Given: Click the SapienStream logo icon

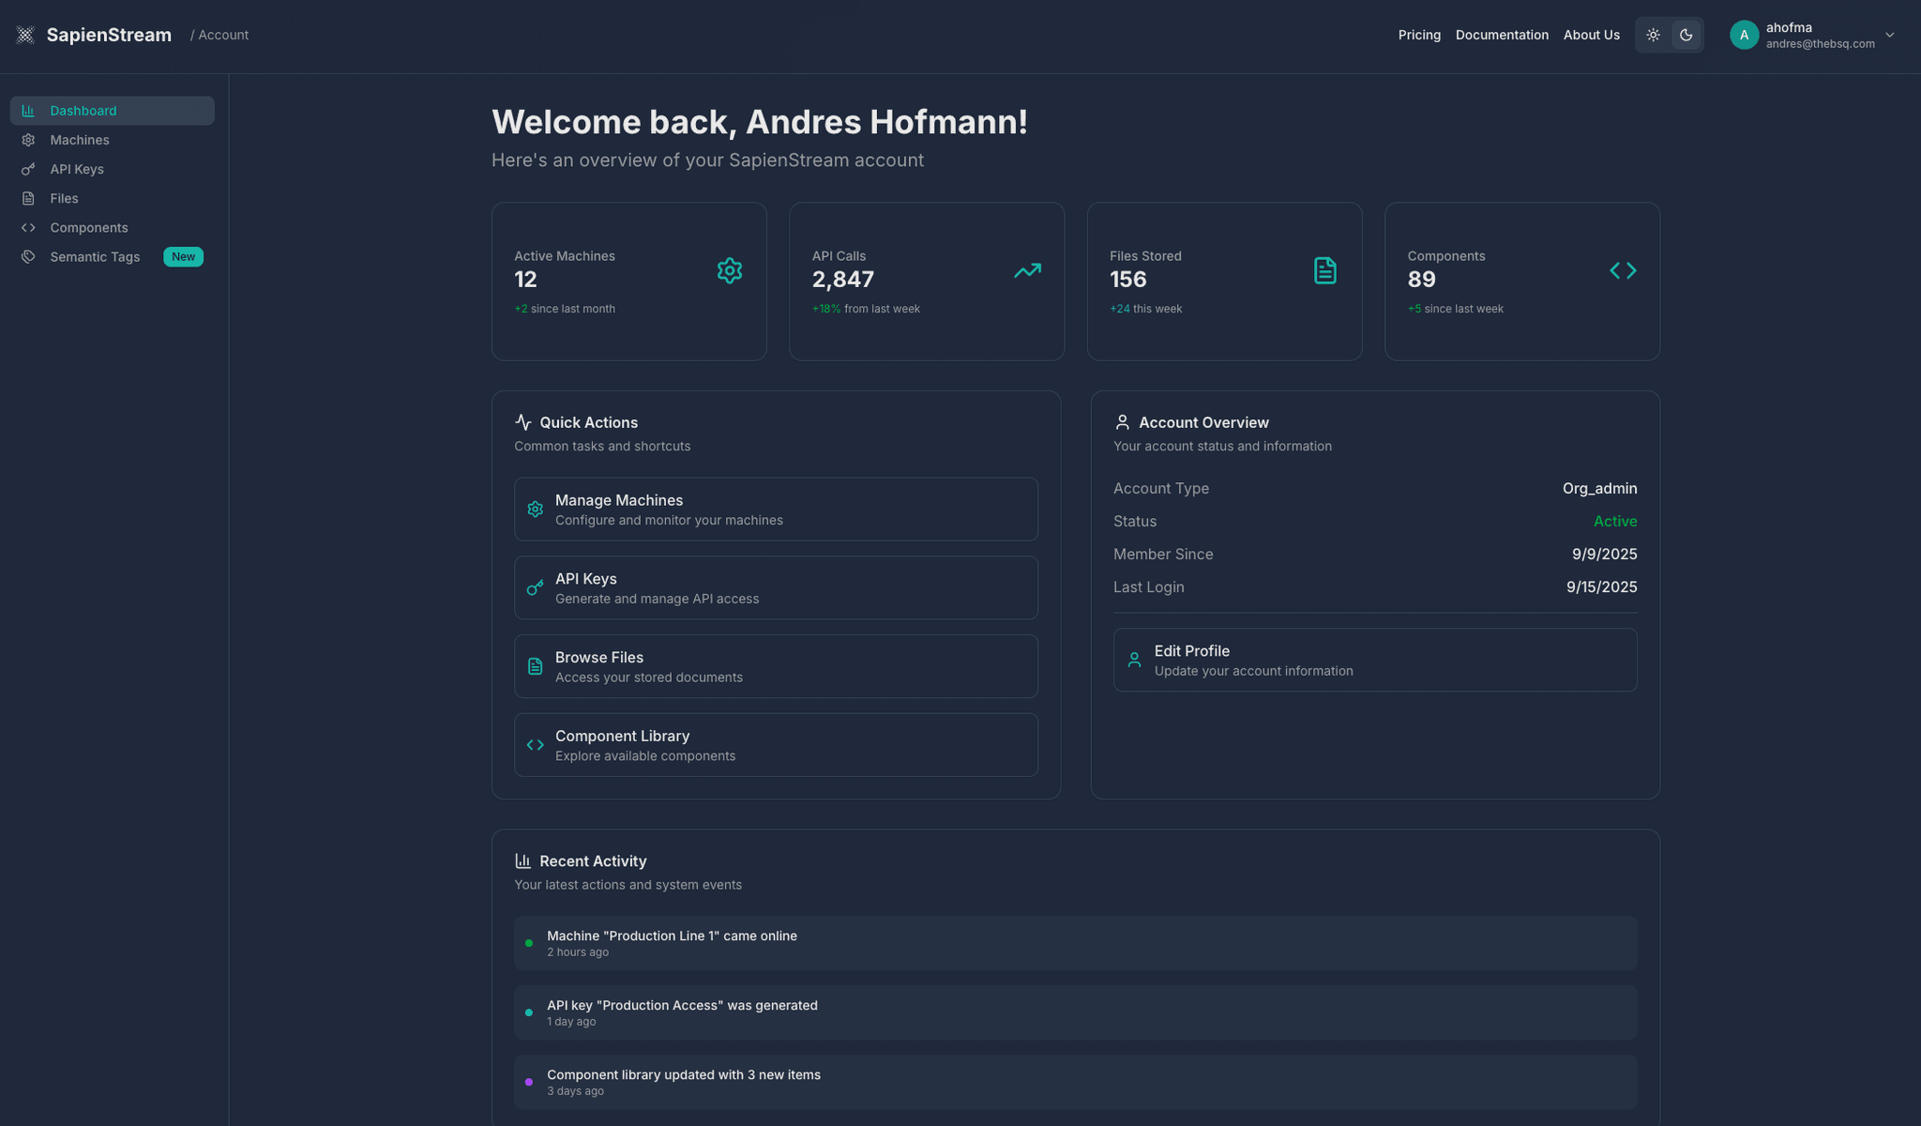Looking at the screenshot, I should [25, 35].
